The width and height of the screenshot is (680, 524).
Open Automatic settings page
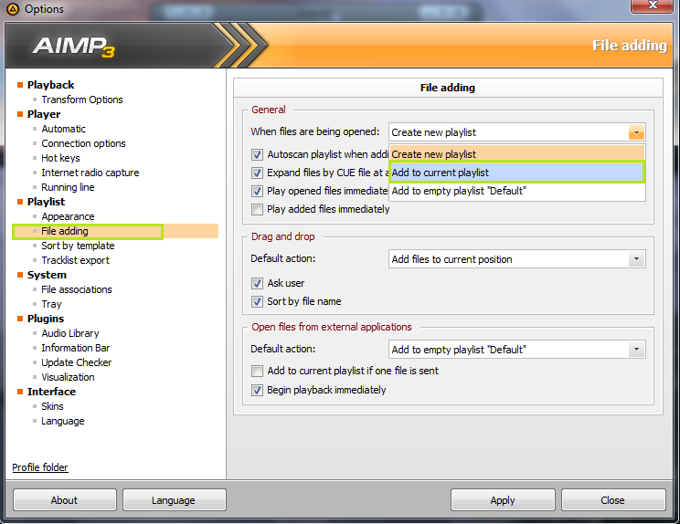63,129
